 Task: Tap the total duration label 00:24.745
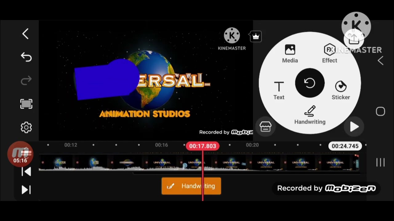(x=345, y=146)
